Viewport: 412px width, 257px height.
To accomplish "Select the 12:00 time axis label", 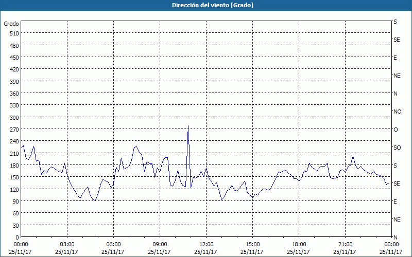I will click(207, 245).
